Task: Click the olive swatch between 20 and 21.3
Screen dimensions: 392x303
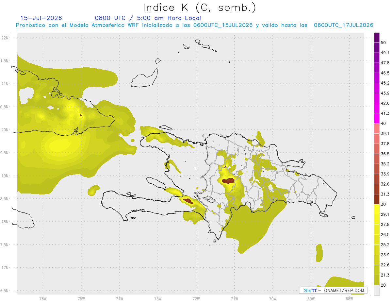Action: (377, 280)
